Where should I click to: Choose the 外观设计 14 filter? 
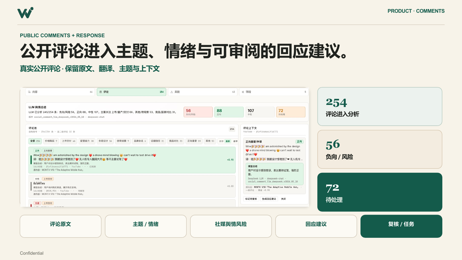(x=105, y=141)
